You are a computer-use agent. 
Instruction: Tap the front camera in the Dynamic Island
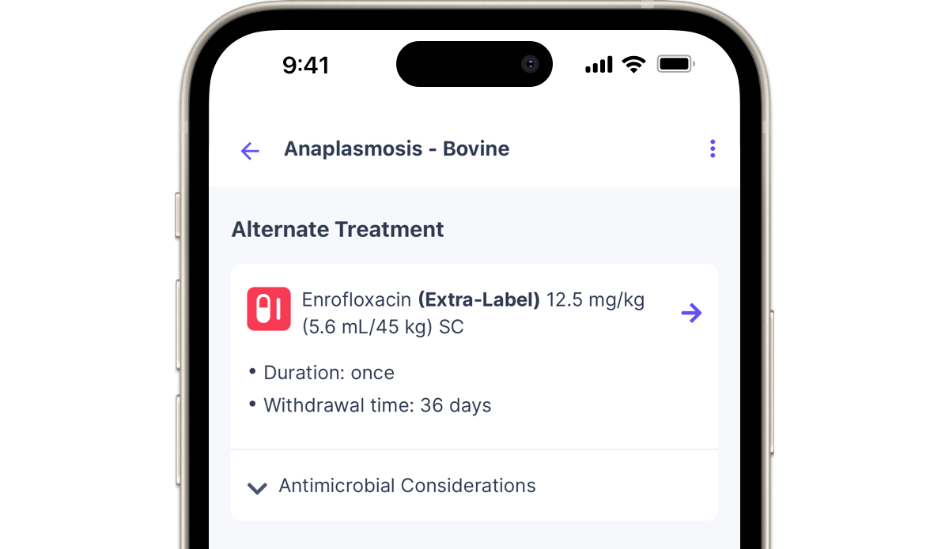point(529,65)
